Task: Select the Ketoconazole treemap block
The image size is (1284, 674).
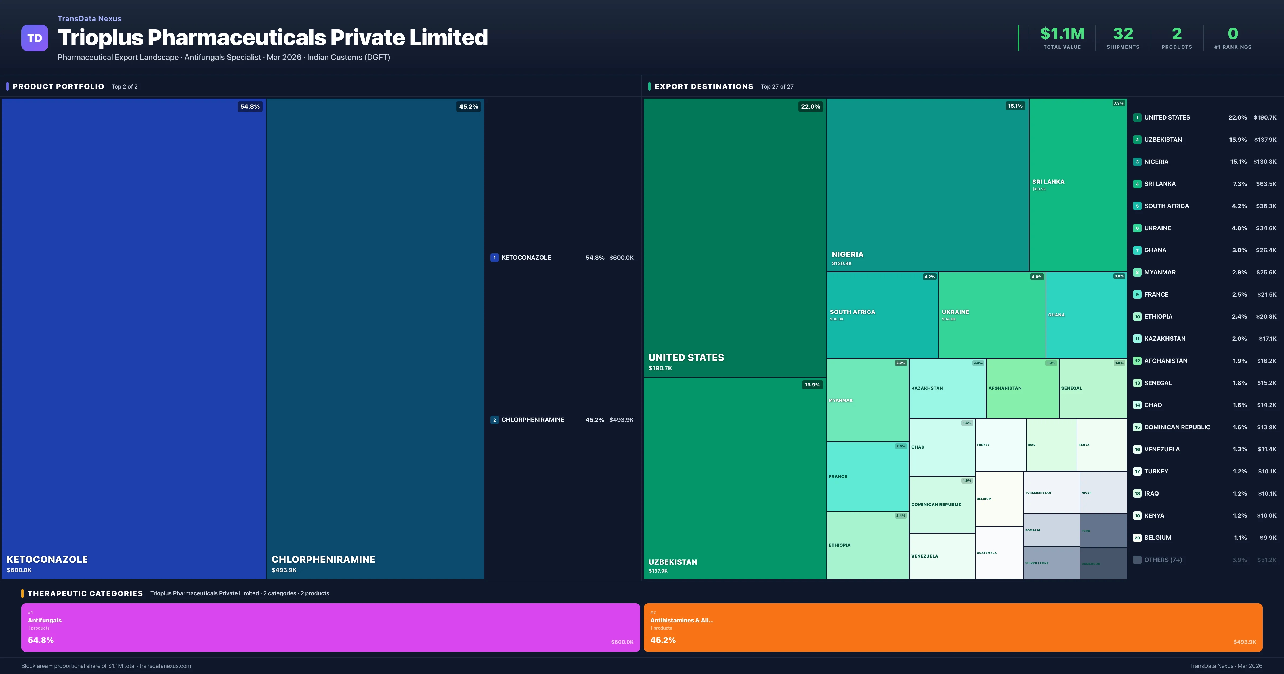Action: pos(133,338)
